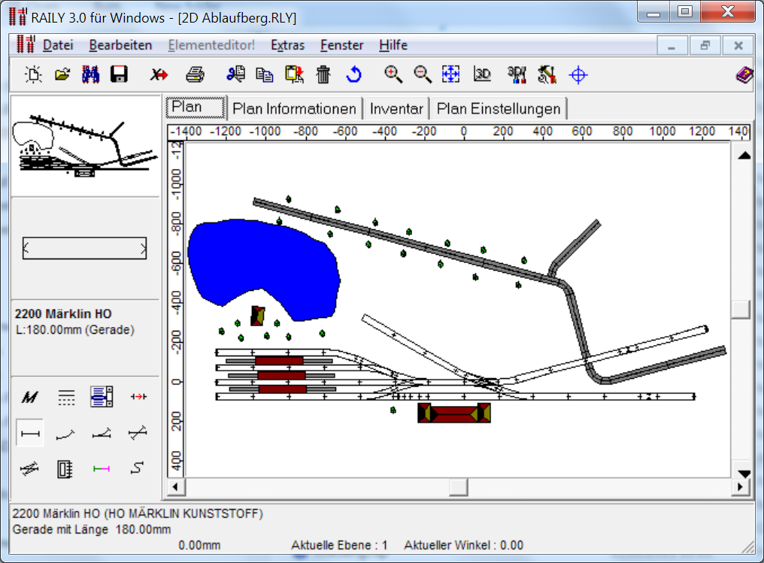
Task: Open the help book icon
Action: [x=744, y=74]
